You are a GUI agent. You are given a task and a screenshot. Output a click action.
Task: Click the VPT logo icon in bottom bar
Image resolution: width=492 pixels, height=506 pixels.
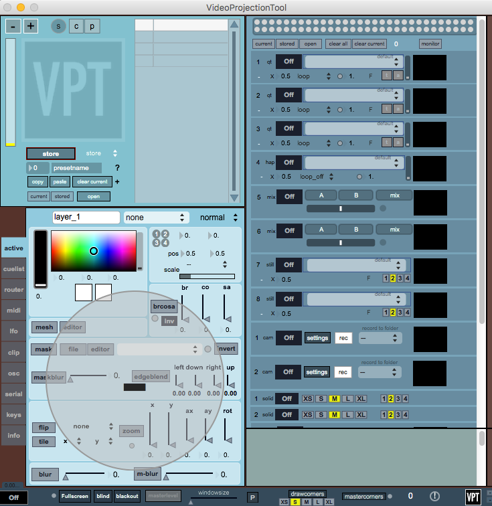(x=473, y=497)
